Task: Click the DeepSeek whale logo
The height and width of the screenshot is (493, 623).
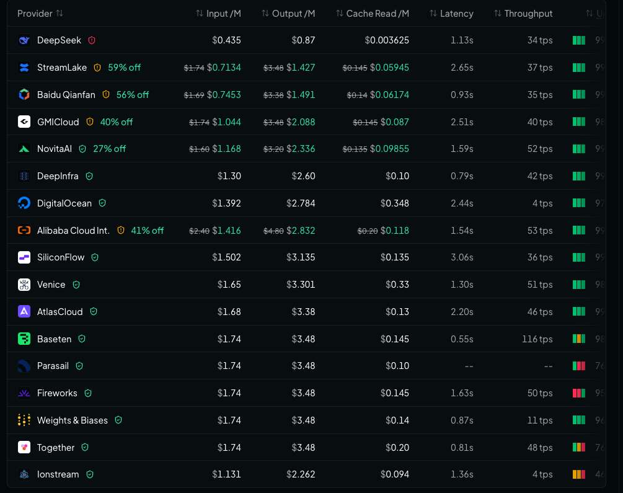Action: click(24, 40)
